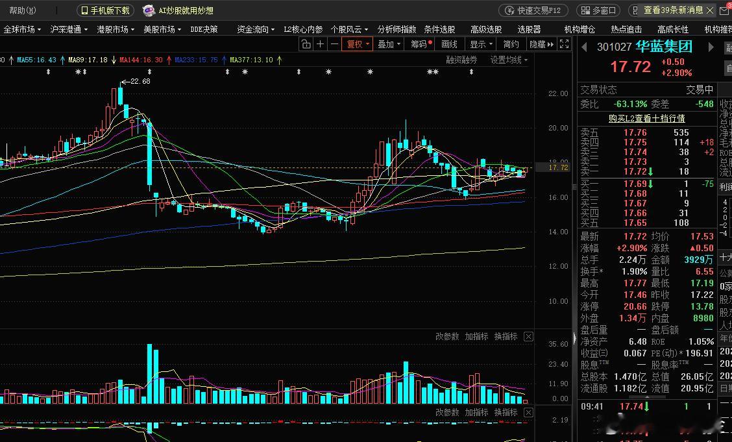Click 隐藏 hide panel button

[x=541, y=44]
